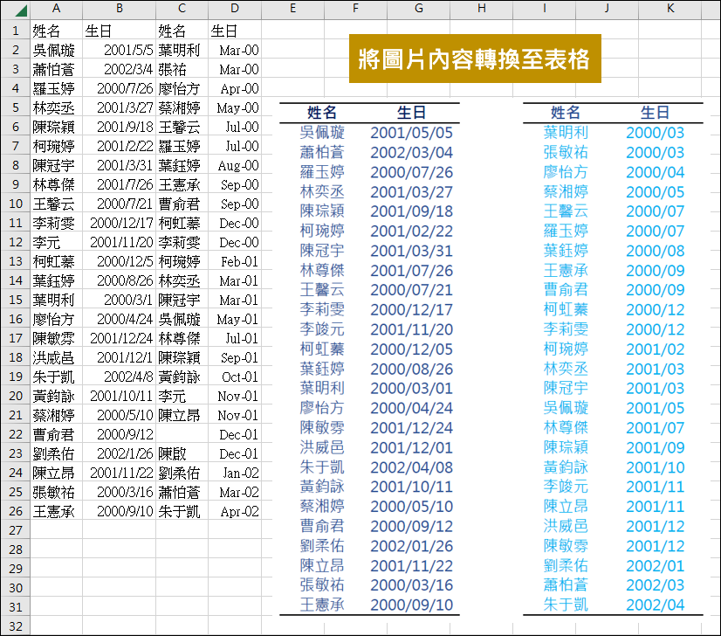The image size is (721, 636).
Task: Select cell A1 containing 姓名
Action: pyautogui.click(x=56, y=31)
